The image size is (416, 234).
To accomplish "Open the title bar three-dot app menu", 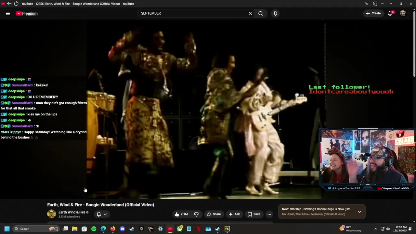I will 382,4.
